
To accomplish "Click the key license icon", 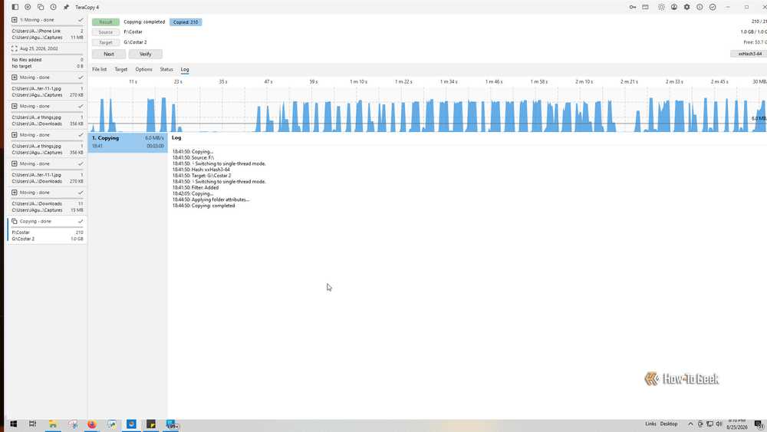I will (x=633, y=8).
